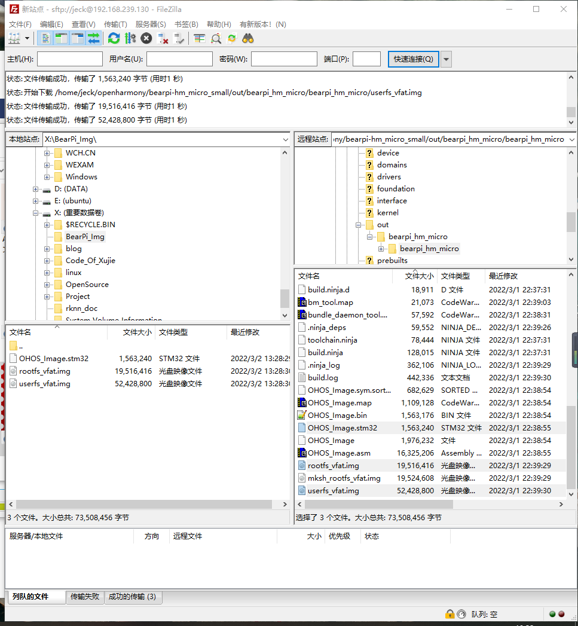Click the 端口(P) port field

366,59
